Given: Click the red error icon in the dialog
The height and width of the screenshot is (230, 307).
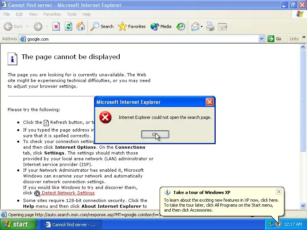Looking at the screenshot, I should [105, 117].
